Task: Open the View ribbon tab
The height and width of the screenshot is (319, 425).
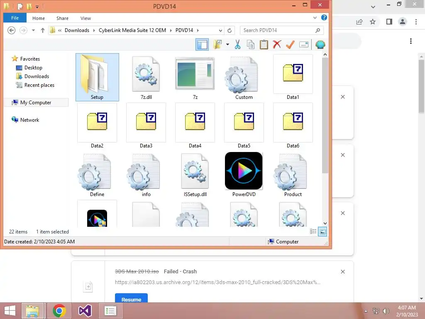Action: [x=85, y=18]
